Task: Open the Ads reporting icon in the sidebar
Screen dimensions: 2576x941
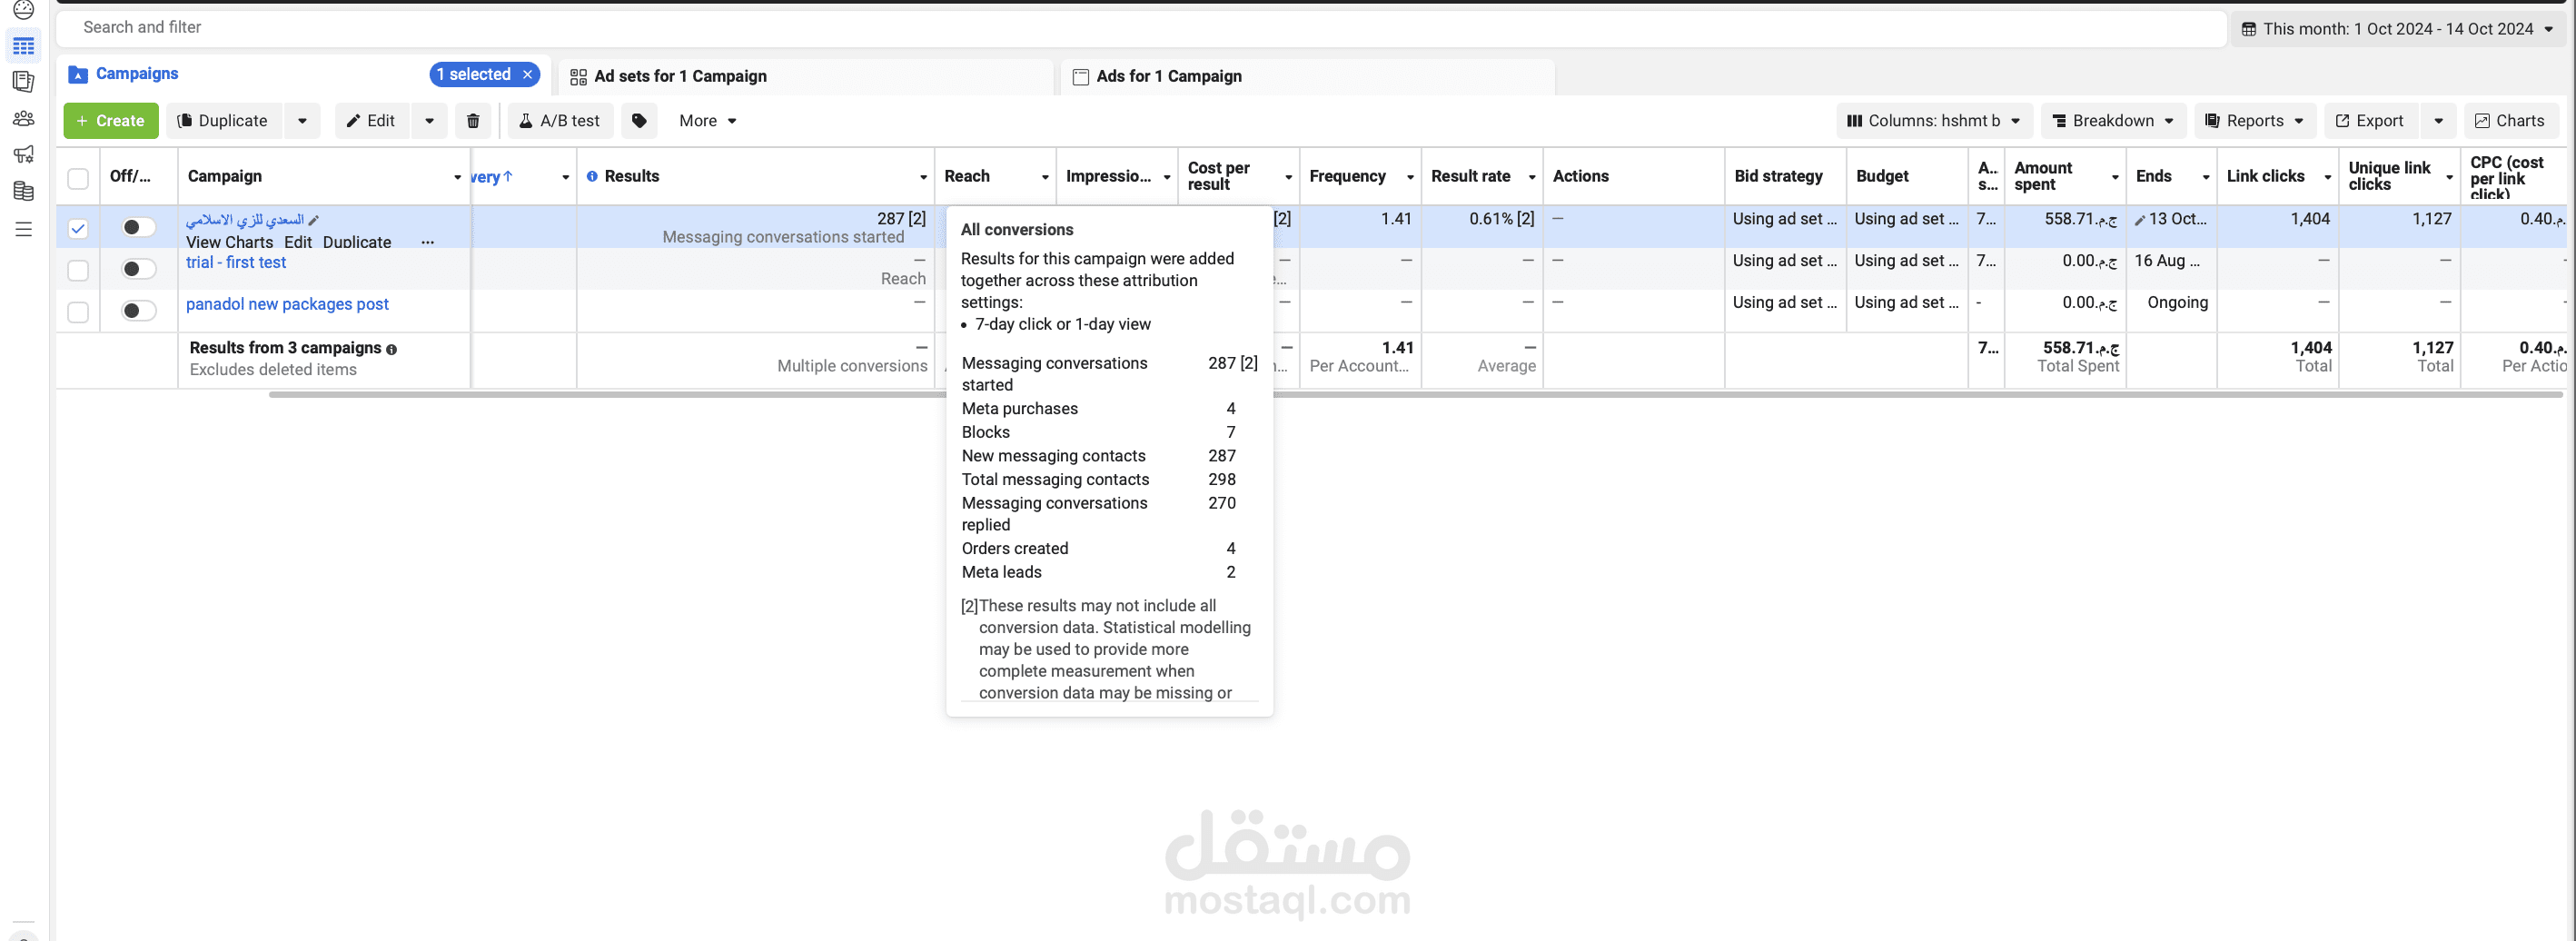Action: (24, 82)
